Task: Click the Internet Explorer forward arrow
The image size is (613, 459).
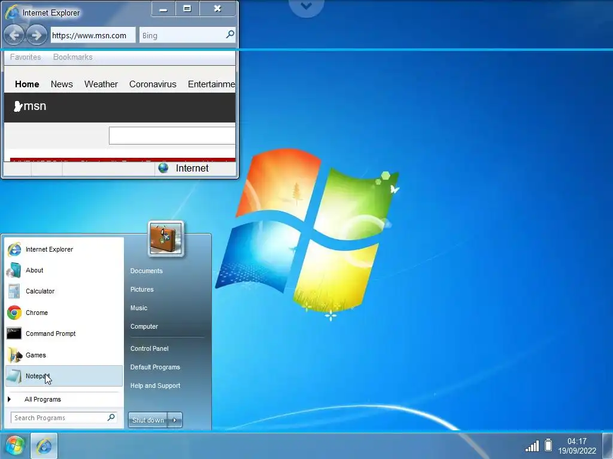Action: (37, 35)
